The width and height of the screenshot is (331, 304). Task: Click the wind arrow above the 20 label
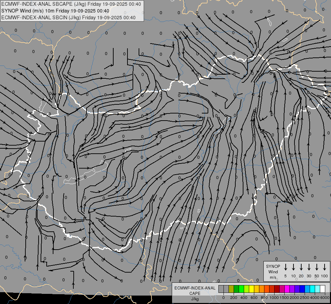301,267
